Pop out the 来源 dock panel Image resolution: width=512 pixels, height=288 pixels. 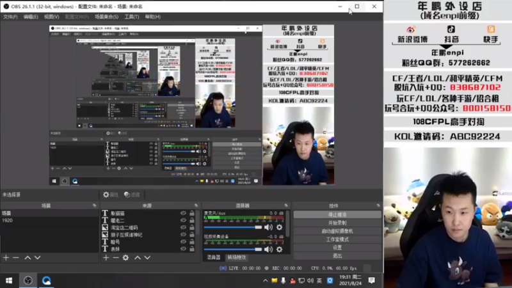196,205
